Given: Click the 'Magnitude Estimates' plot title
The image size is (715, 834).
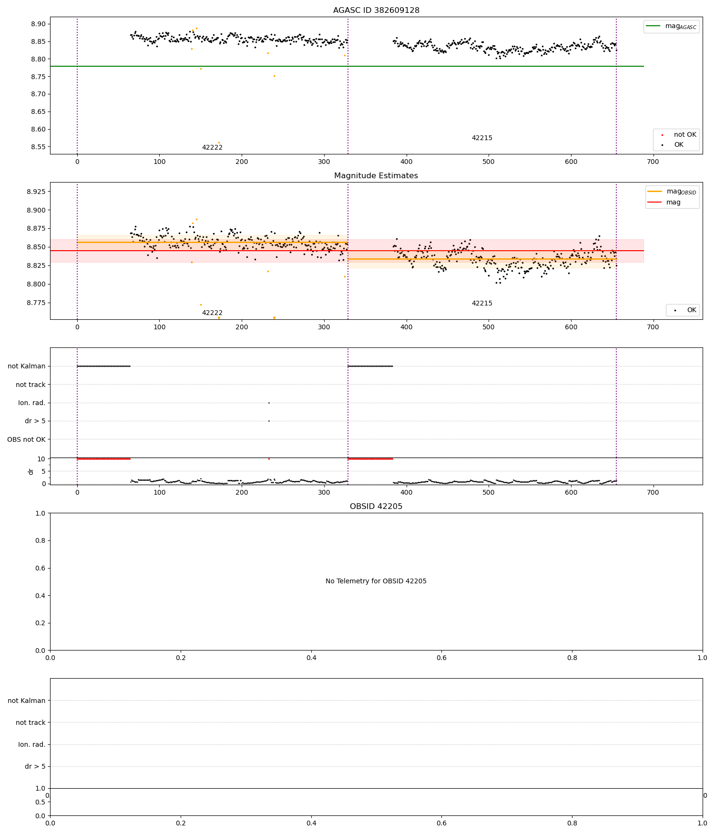Looking at the screenshot, I should 376,175.
